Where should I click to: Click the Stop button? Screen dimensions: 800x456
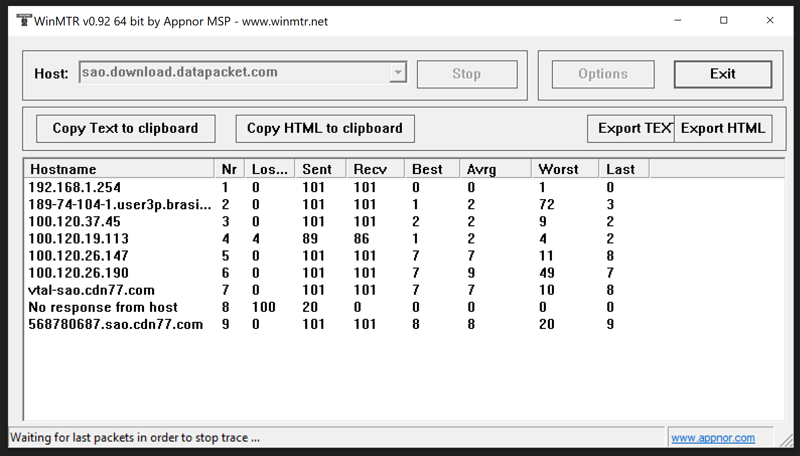467,74
